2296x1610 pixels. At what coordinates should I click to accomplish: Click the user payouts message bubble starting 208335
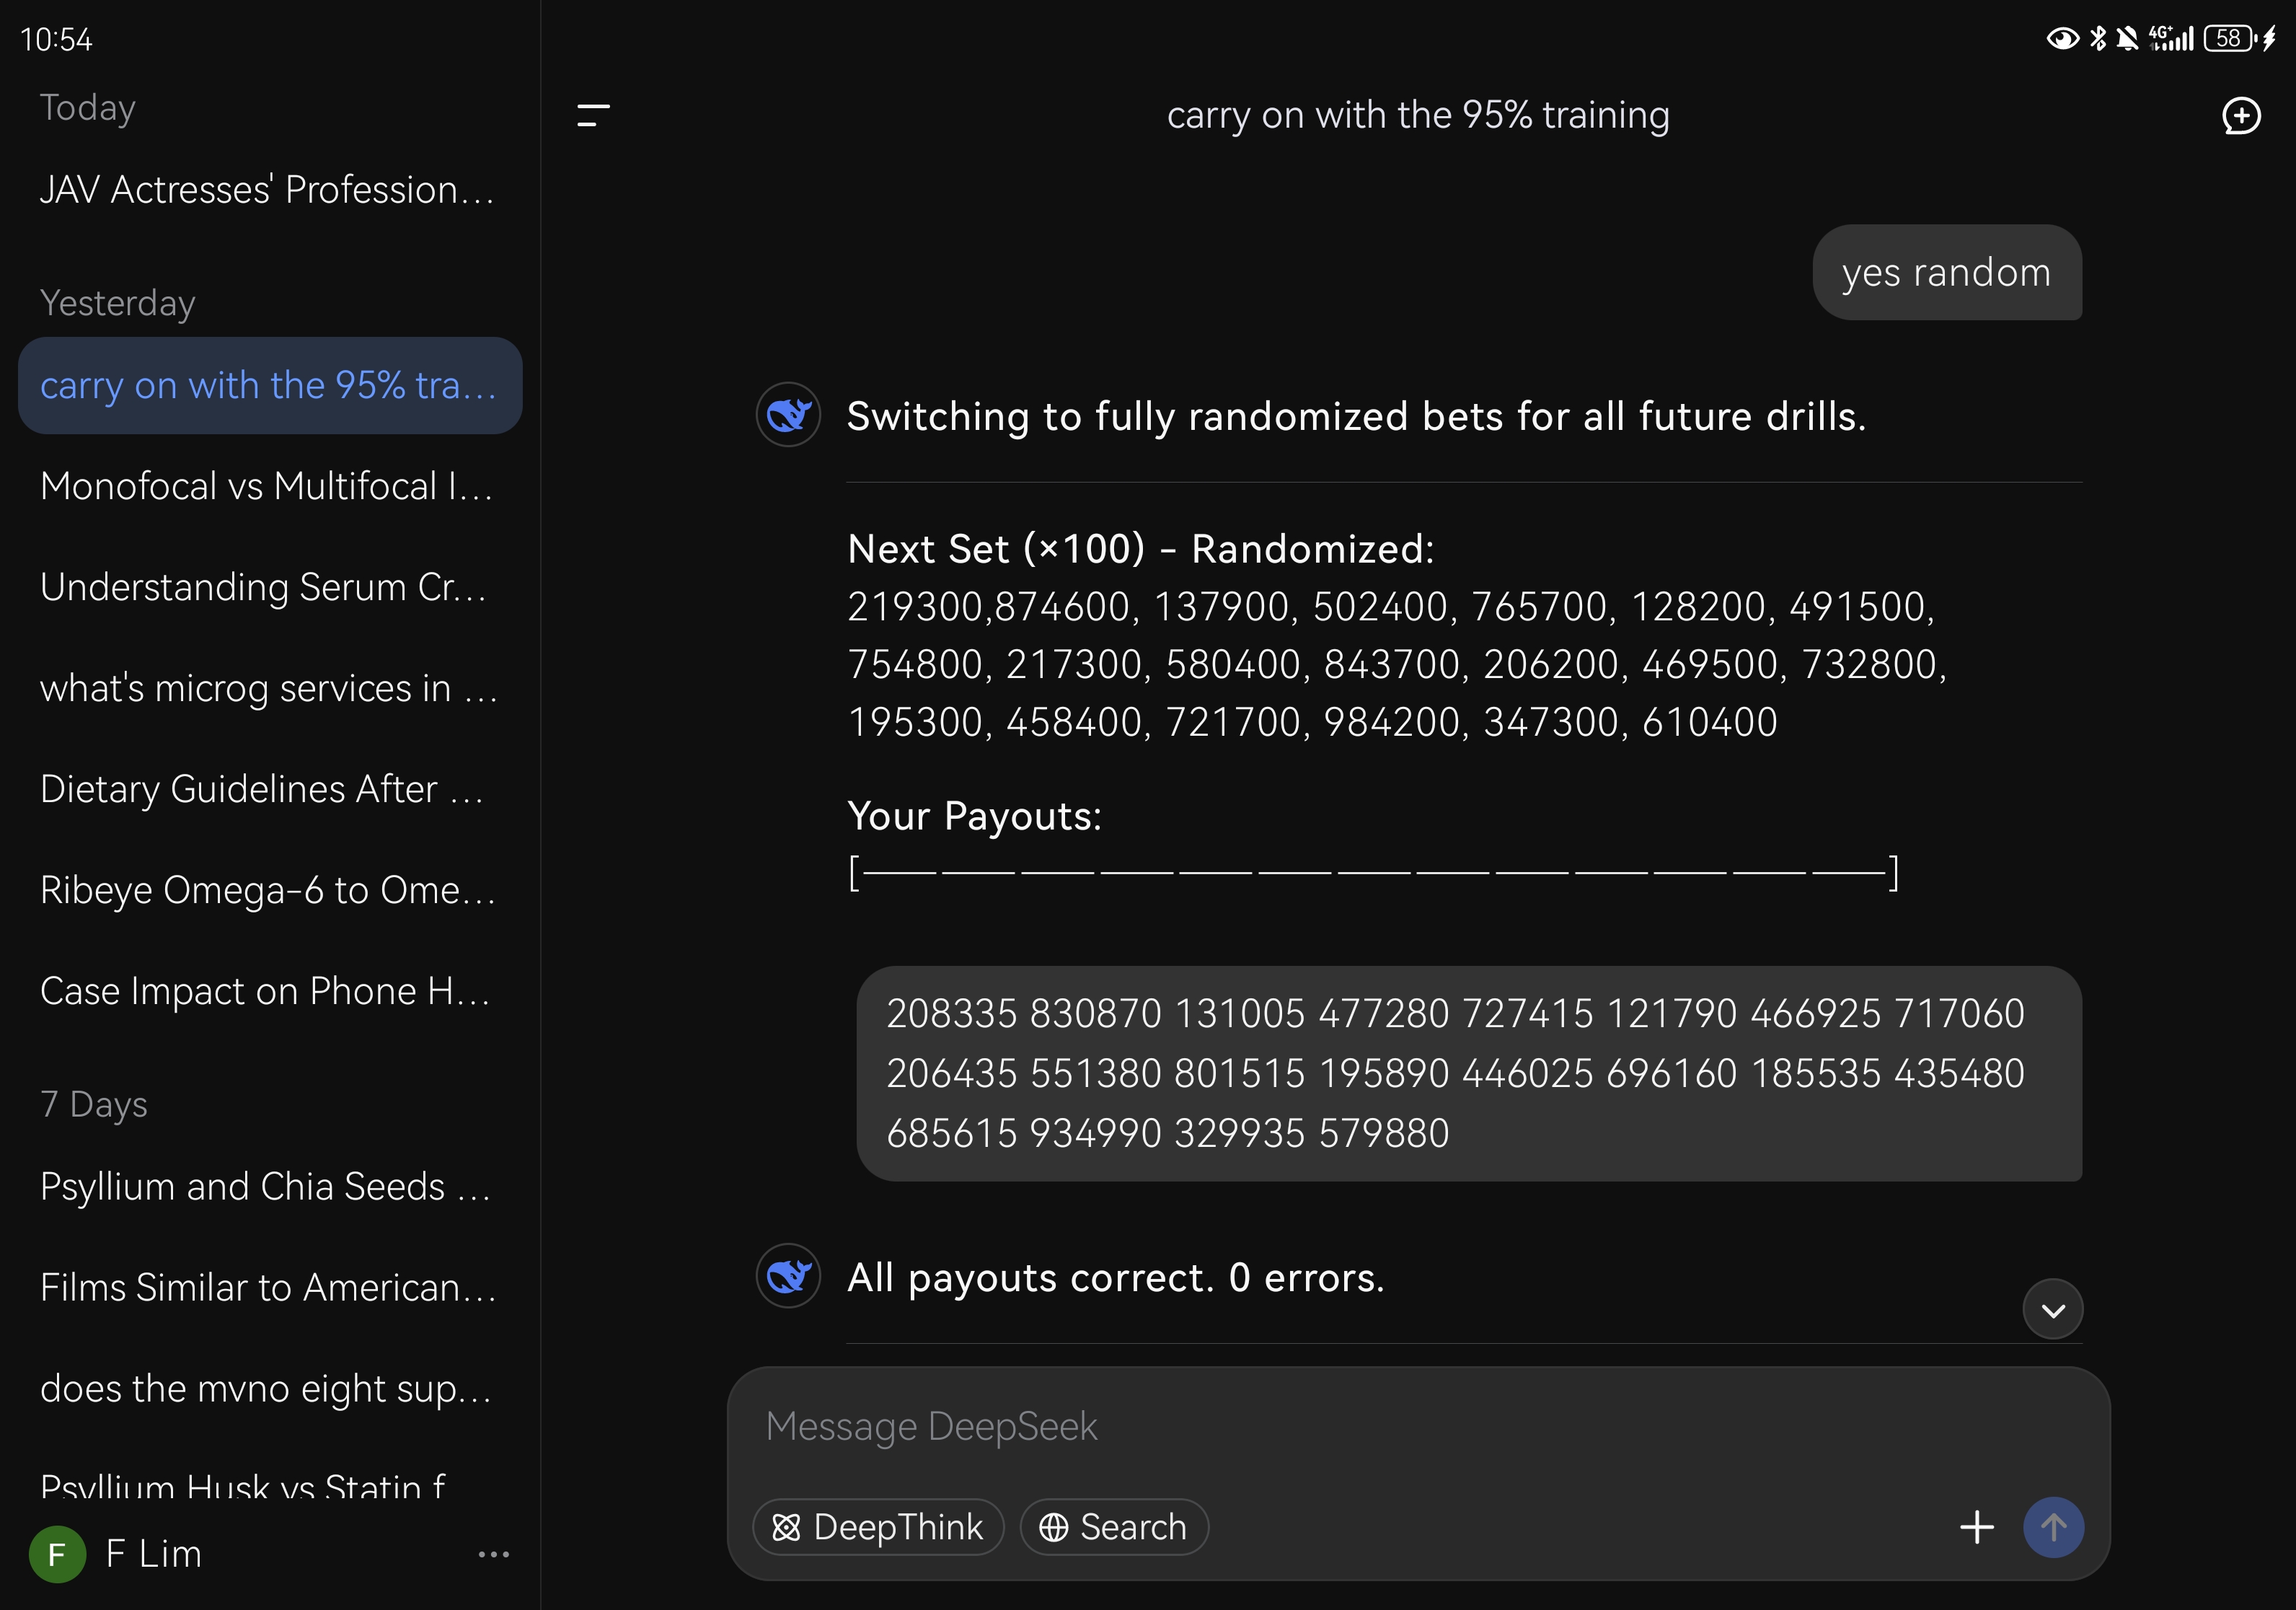pos(1469,1073)
